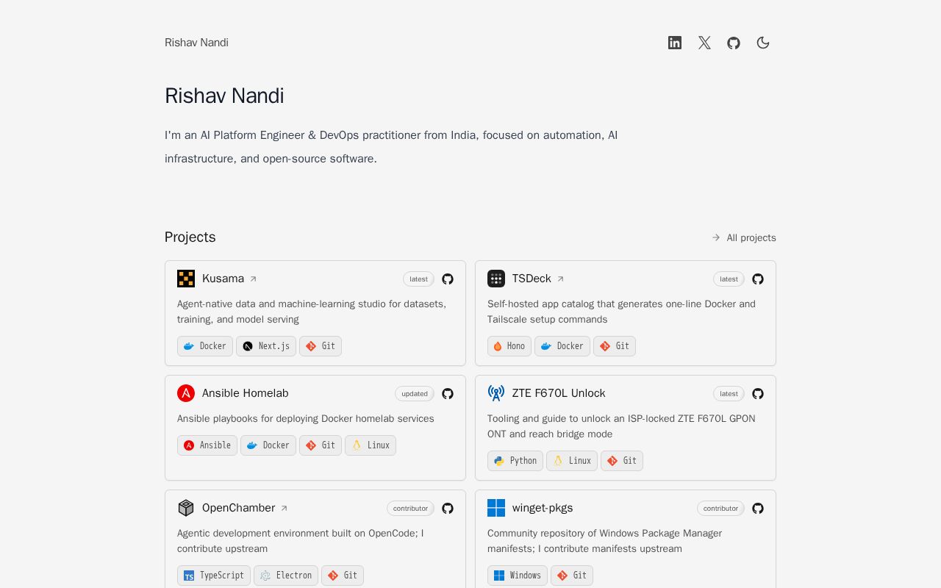Open the X (Twitter) profile icon
Screen dimensions: 941x588
704,43
